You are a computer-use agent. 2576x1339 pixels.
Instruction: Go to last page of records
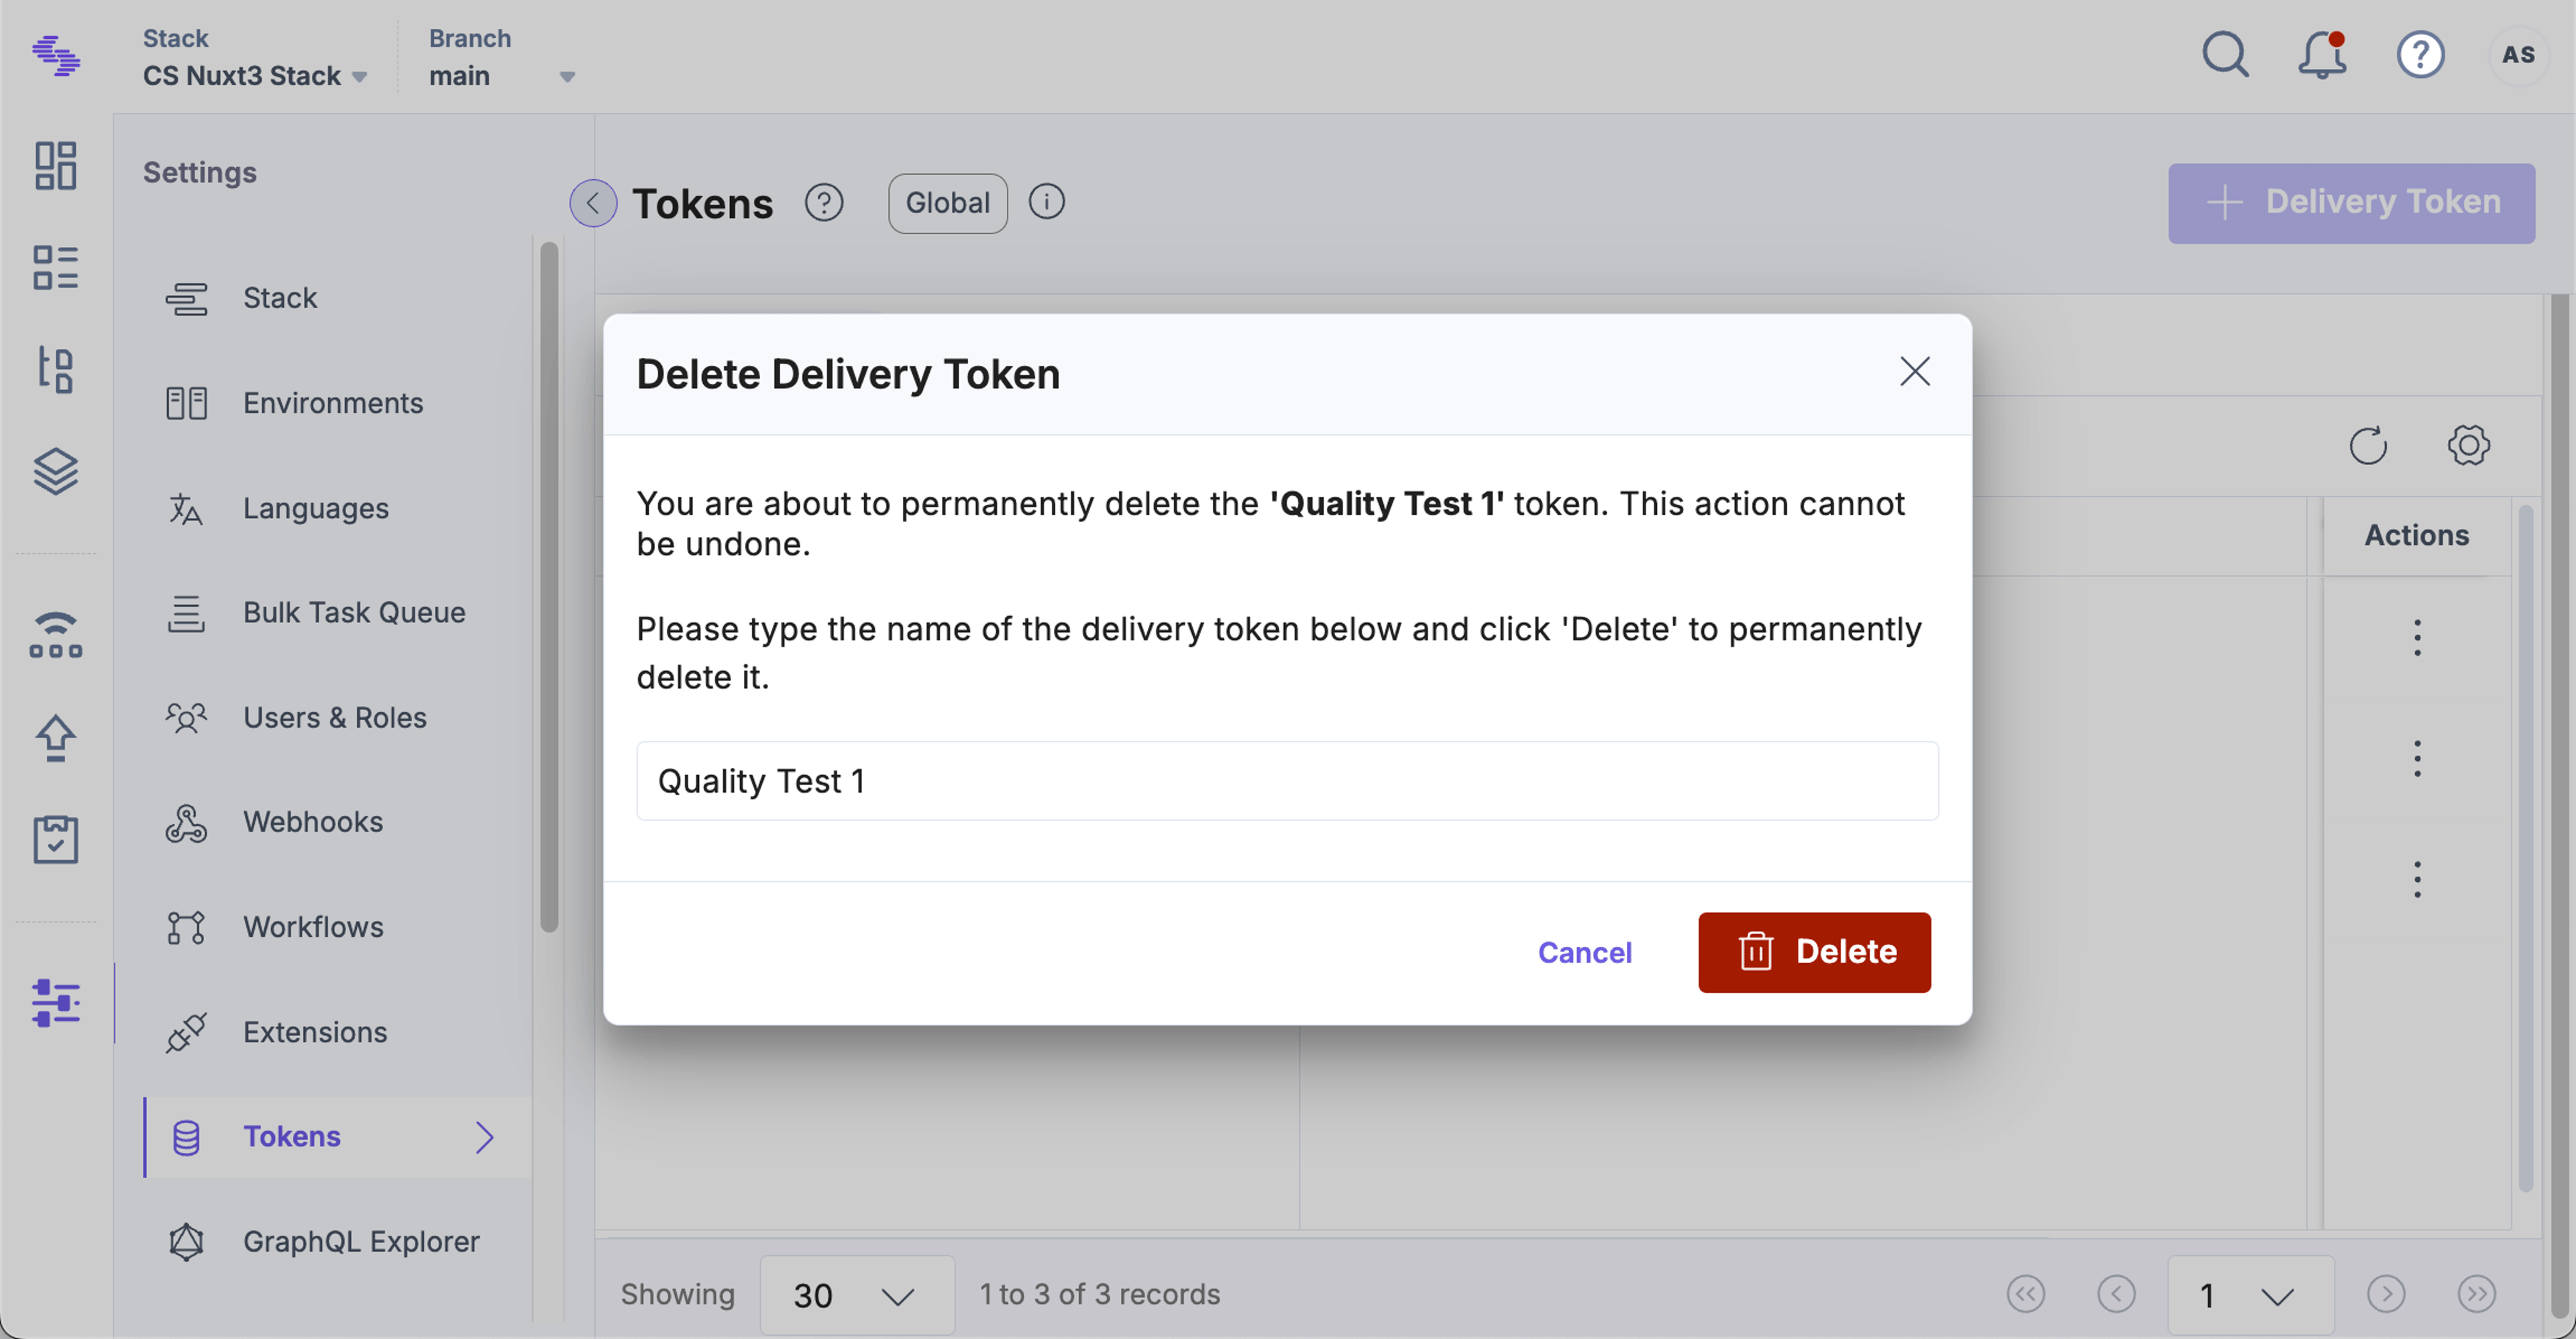[2476, 1294]
